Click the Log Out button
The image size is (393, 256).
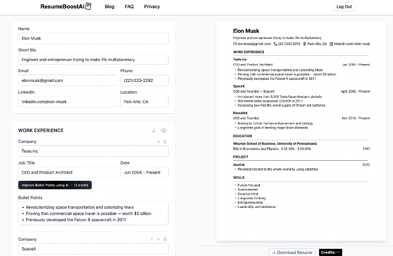tap(344, 7)
